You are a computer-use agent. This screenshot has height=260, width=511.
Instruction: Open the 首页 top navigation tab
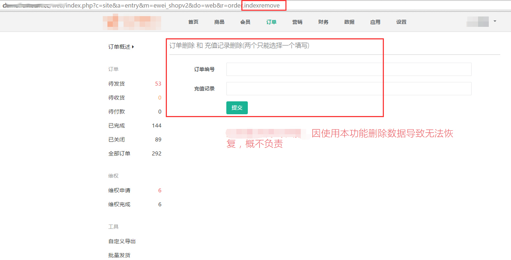click(x=193, y=22)
